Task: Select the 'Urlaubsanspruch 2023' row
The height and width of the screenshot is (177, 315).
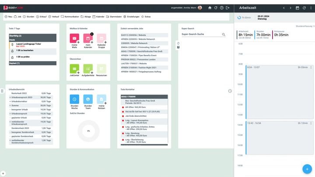Action: tap(31, 97)
